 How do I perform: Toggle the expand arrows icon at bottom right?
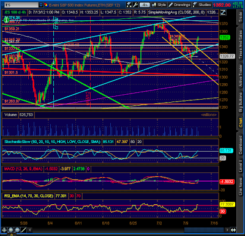233,230
